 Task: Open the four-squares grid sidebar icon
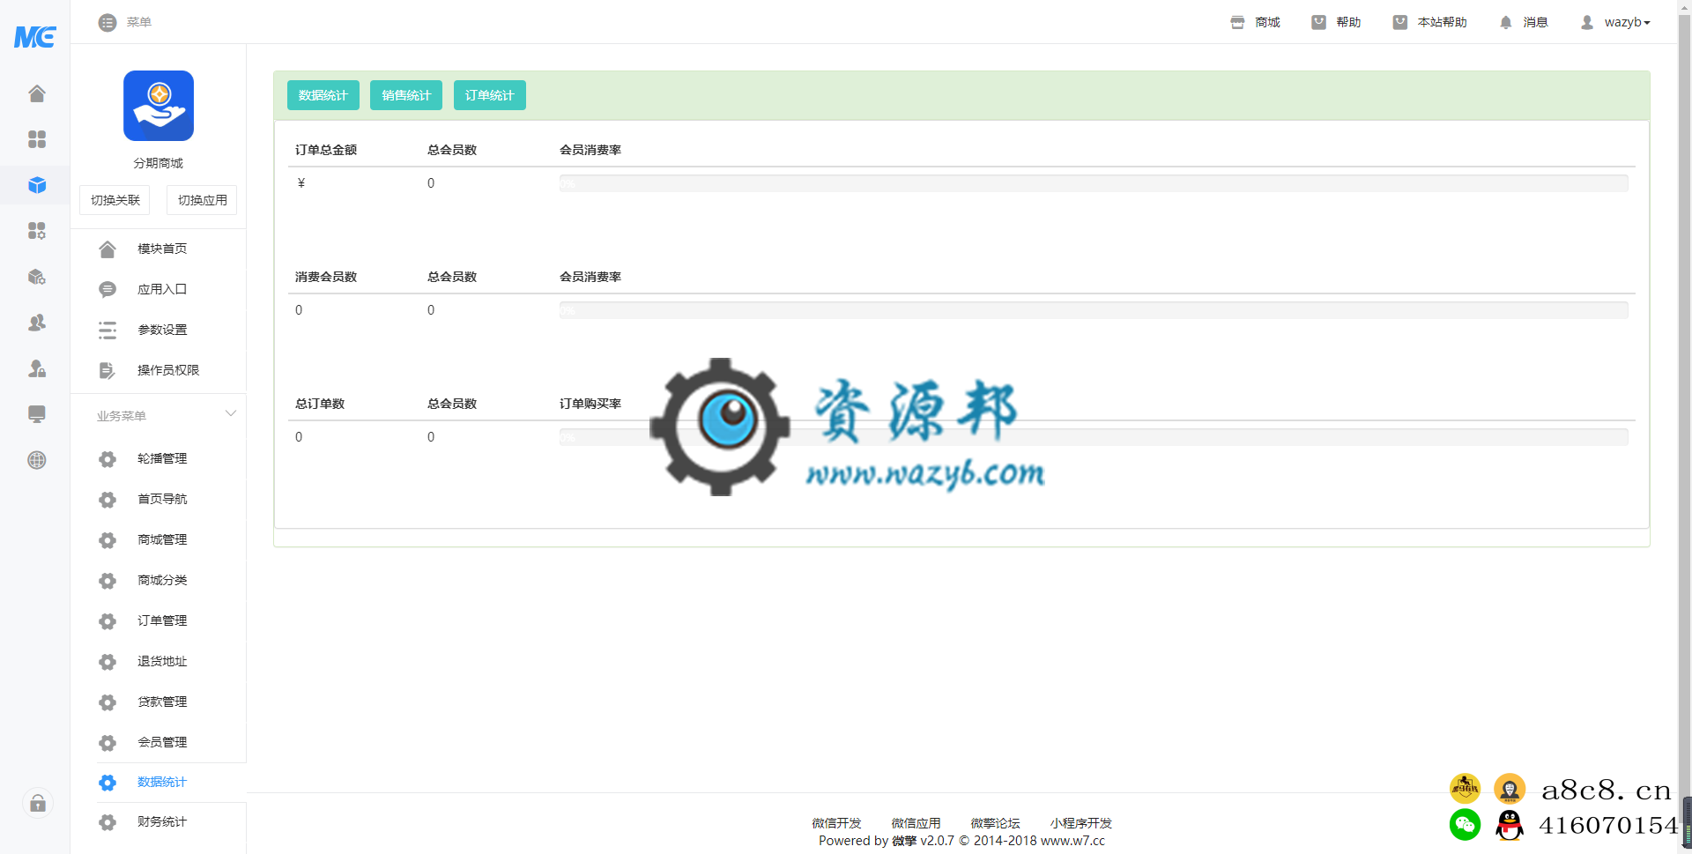37,139
